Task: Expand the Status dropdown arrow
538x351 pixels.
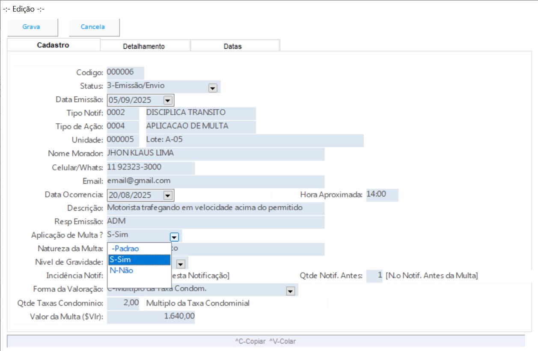Action: click(x=213, y=88)
